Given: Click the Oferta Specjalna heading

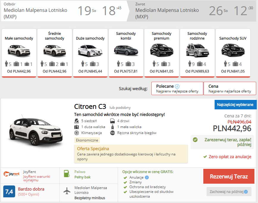Looking at the screenshot, I should pos(93,149).
